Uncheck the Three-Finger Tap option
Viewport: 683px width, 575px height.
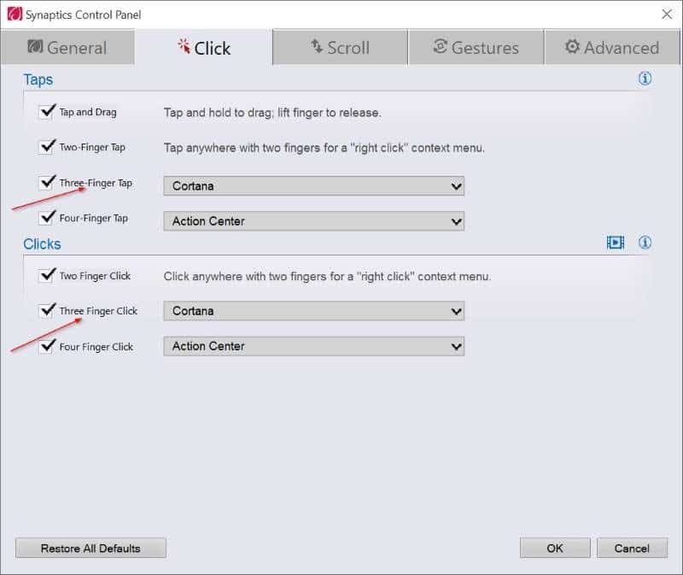coord(47,183)
